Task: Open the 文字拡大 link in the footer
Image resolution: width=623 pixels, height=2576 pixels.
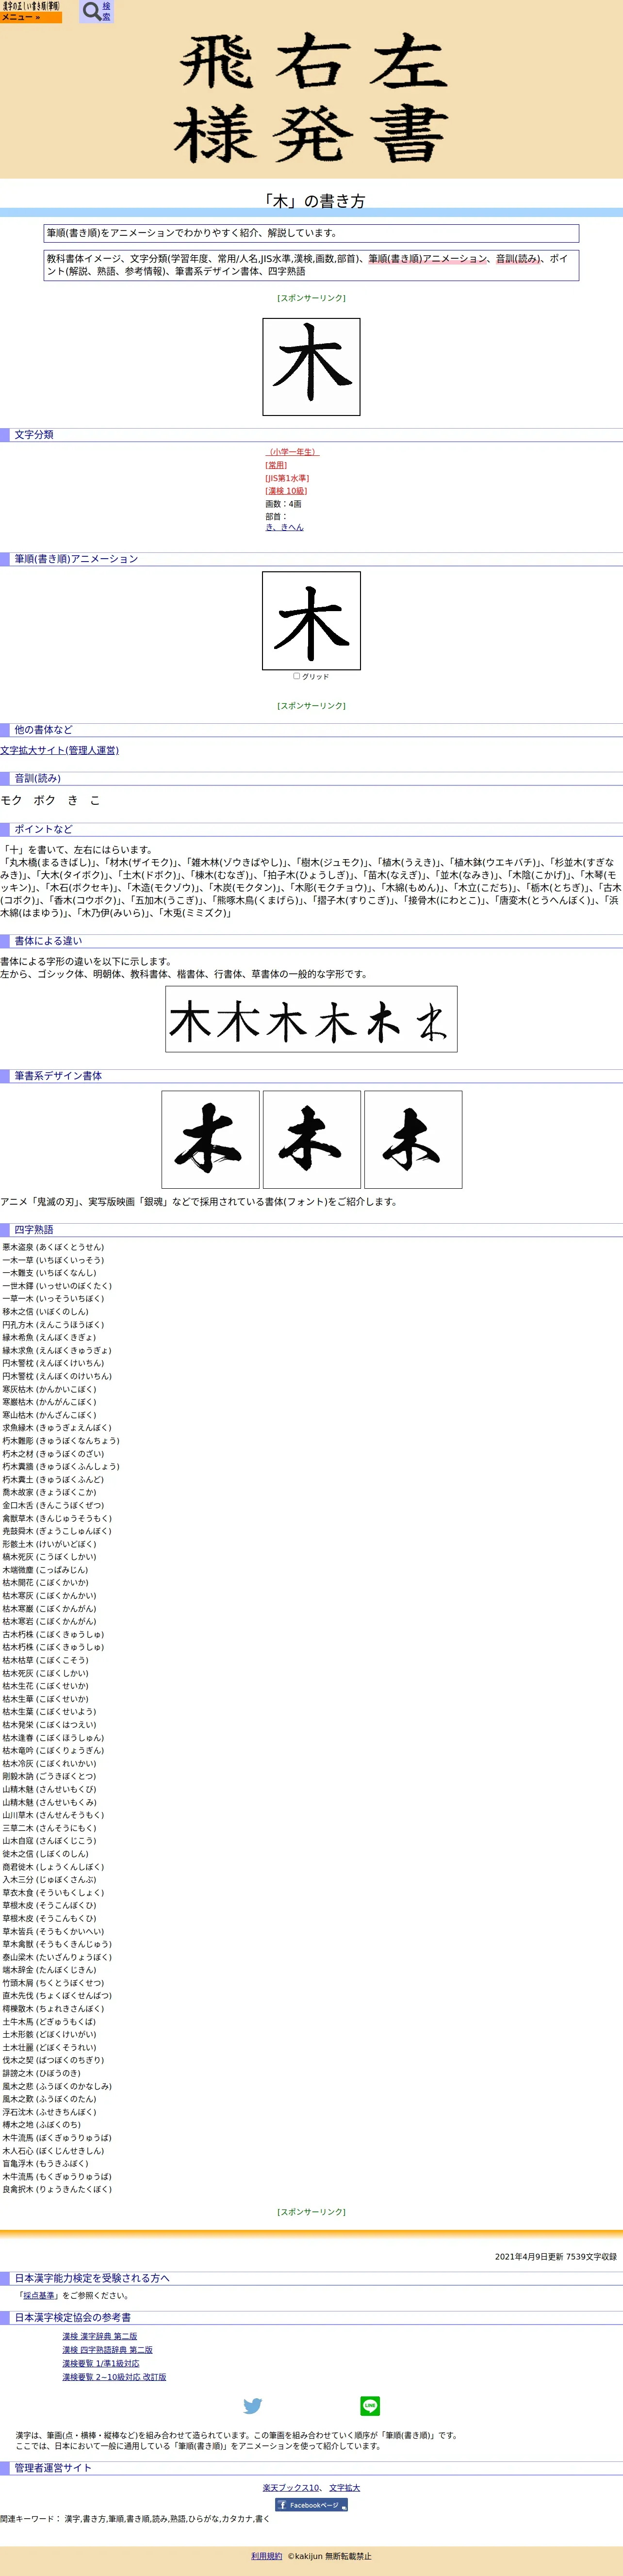Action: [344, 2488]
